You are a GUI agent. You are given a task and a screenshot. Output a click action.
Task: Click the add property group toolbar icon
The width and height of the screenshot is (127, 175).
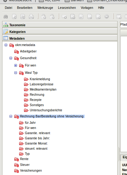click(119, 17)
